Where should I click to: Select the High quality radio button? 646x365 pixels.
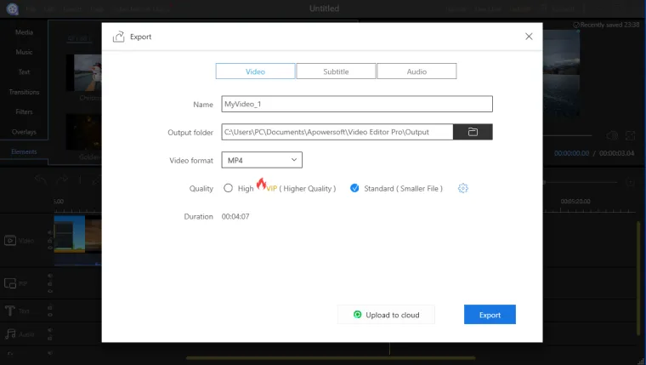click(x=228, y=188)
